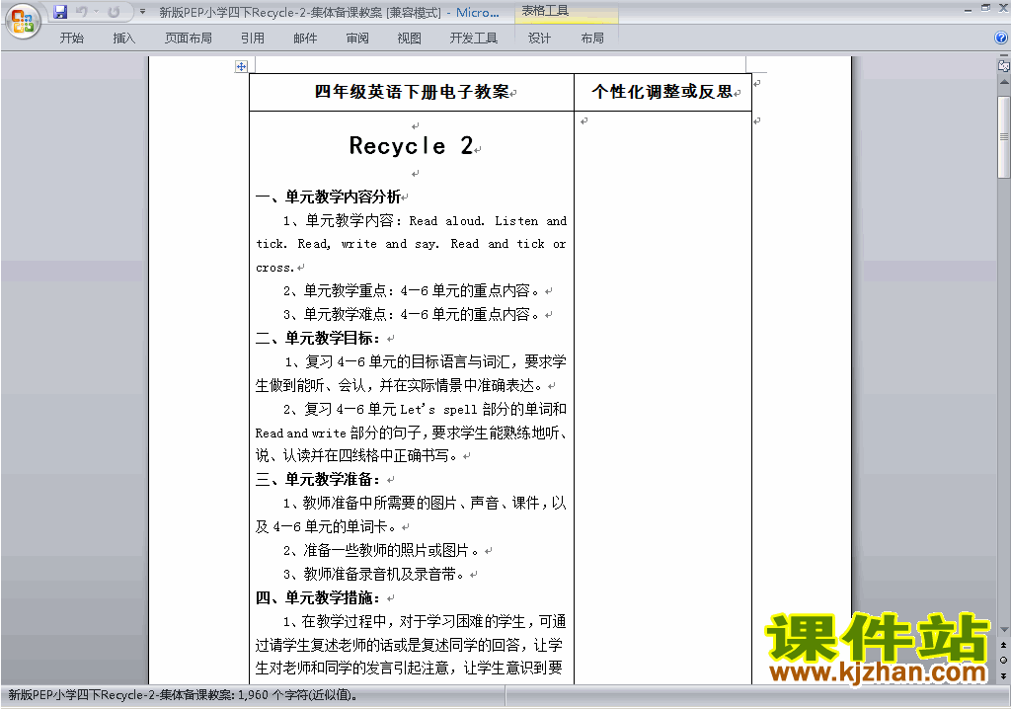
Task: Minimize the Word window
Action: (x=968, y=9)
